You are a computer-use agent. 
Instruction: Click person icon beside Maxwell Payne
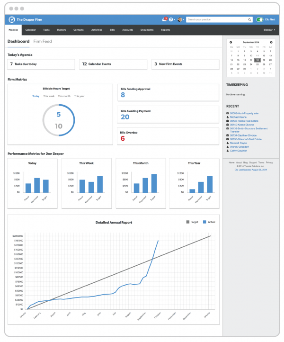(x=228, y=143)
